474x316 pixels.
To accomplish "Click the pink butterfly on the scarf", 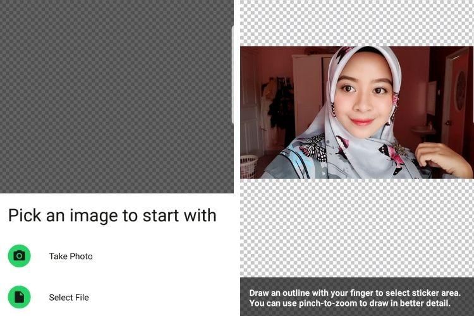I will tap(394, 152).
